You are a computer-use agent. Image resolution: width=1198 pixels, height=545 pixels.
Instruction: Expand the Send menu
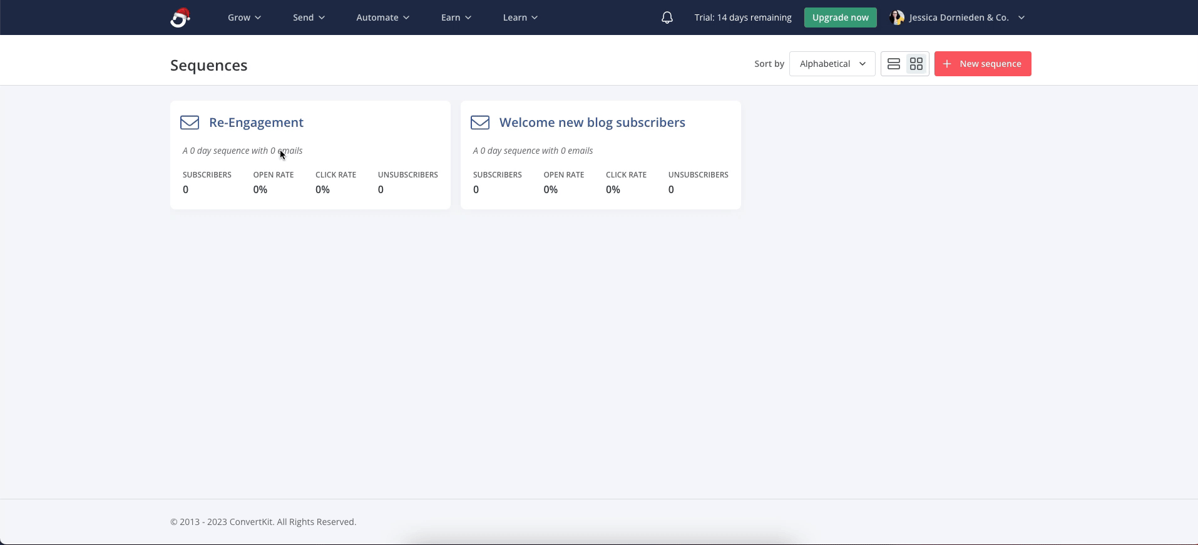(309, 17)
